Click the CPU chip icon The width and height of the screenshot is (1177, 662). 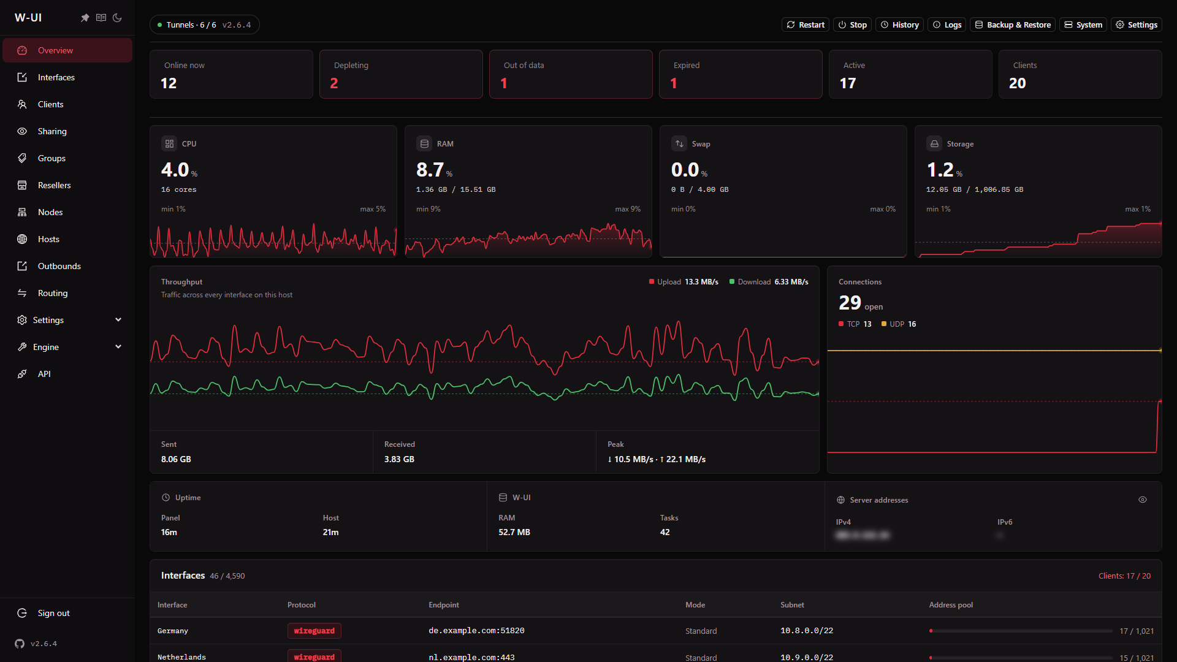[x=169, y=143]
